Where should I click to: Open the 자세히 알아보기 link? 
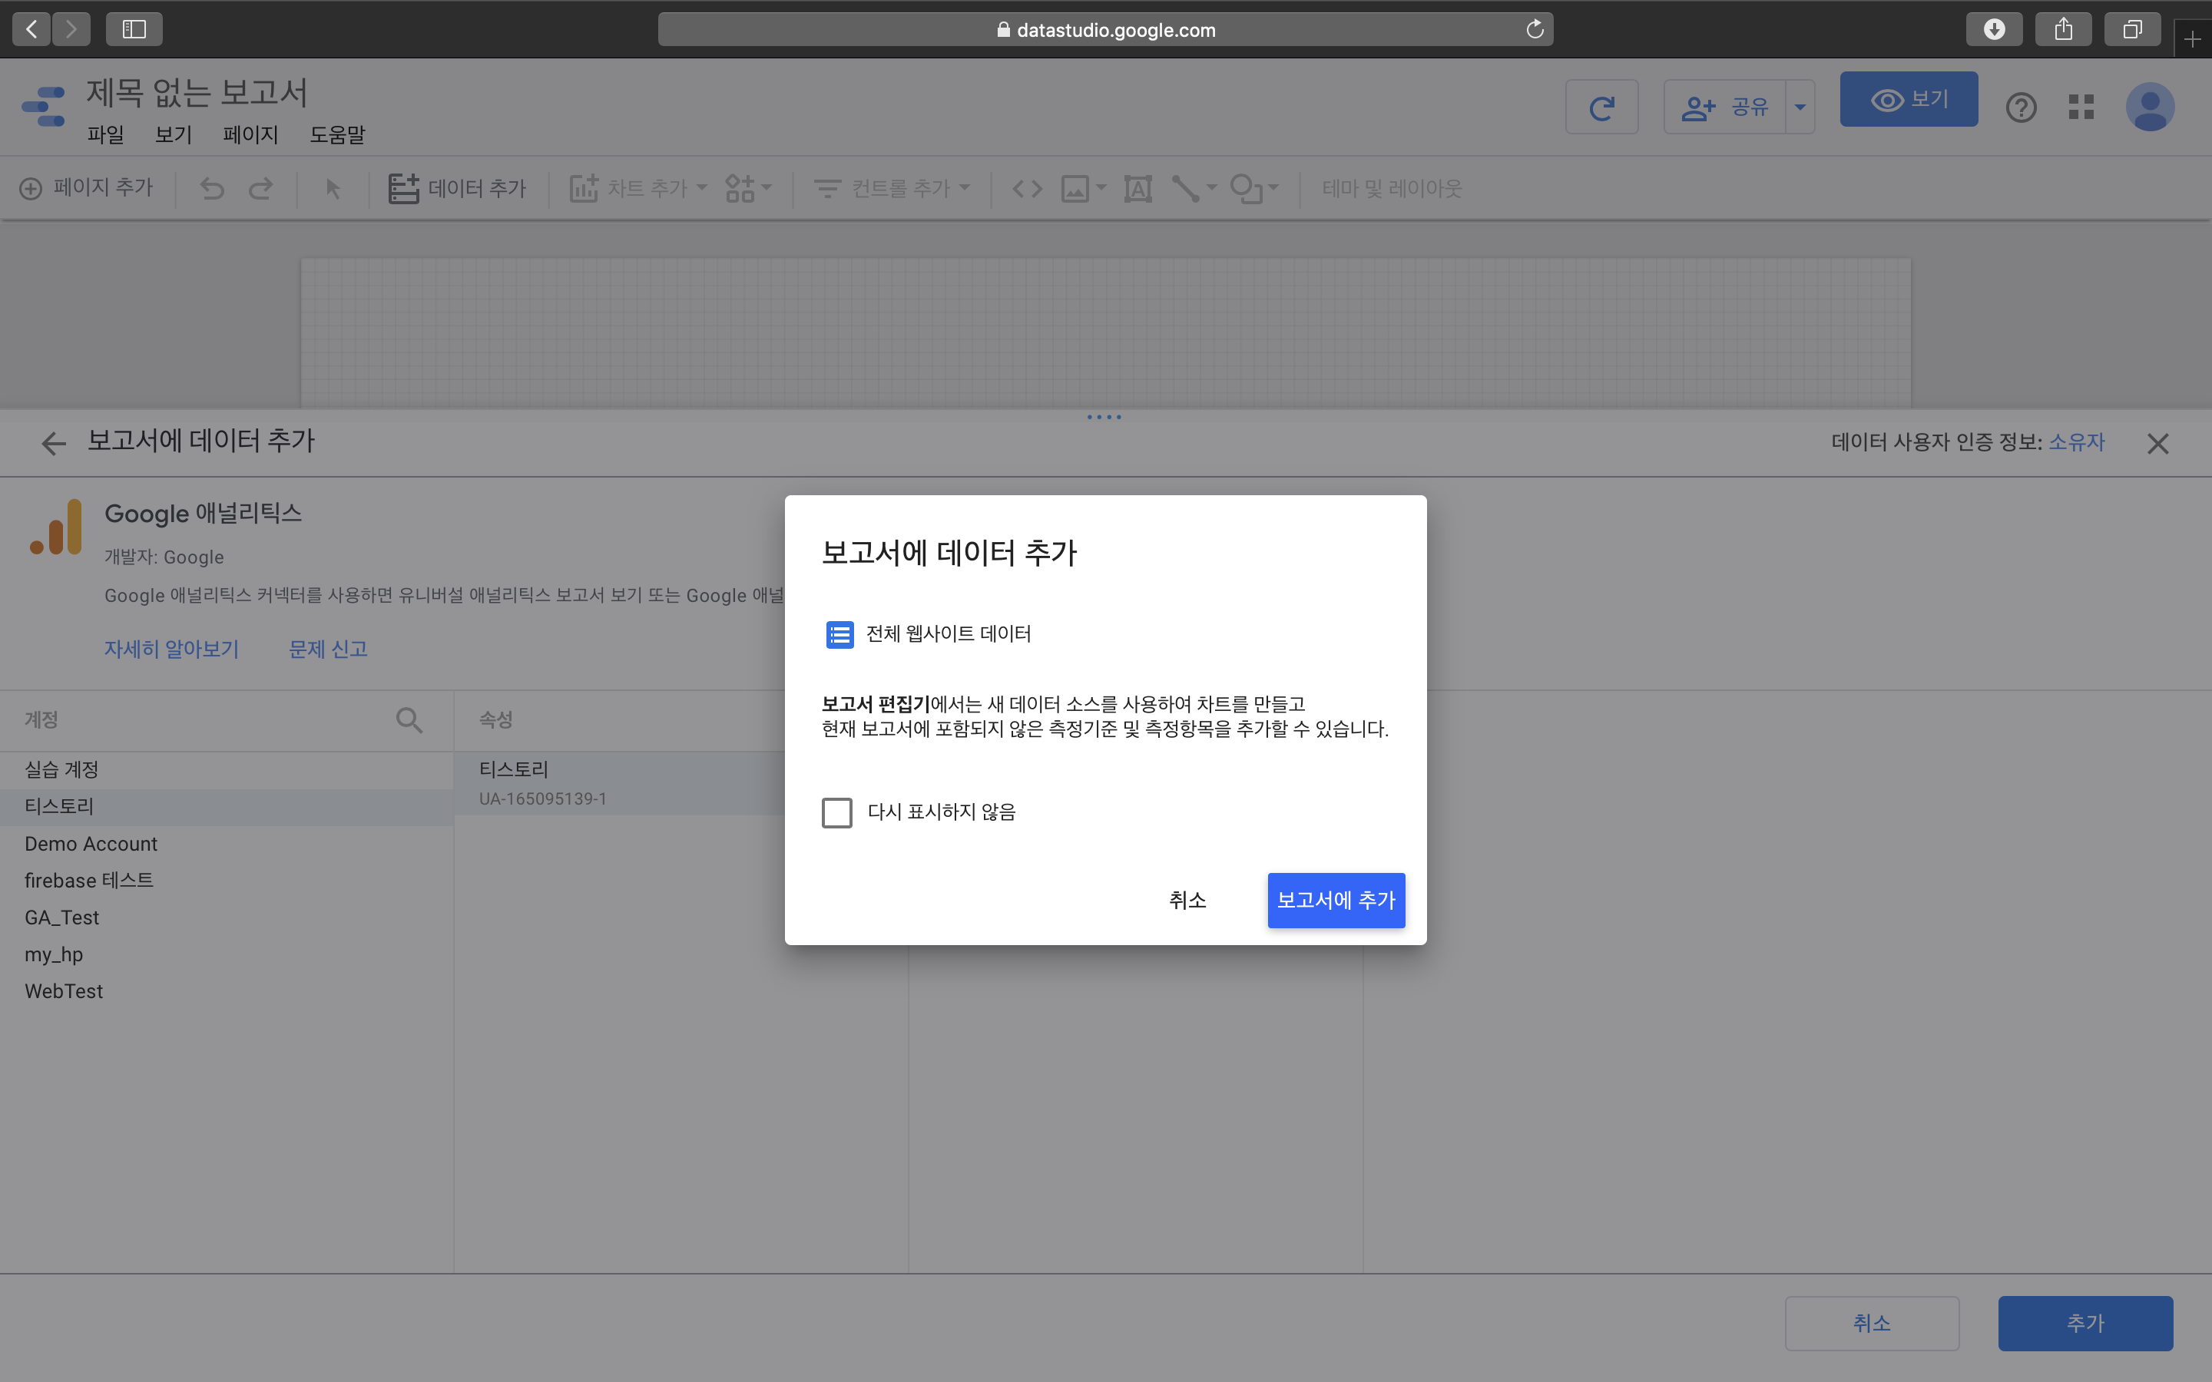[171, 649]
